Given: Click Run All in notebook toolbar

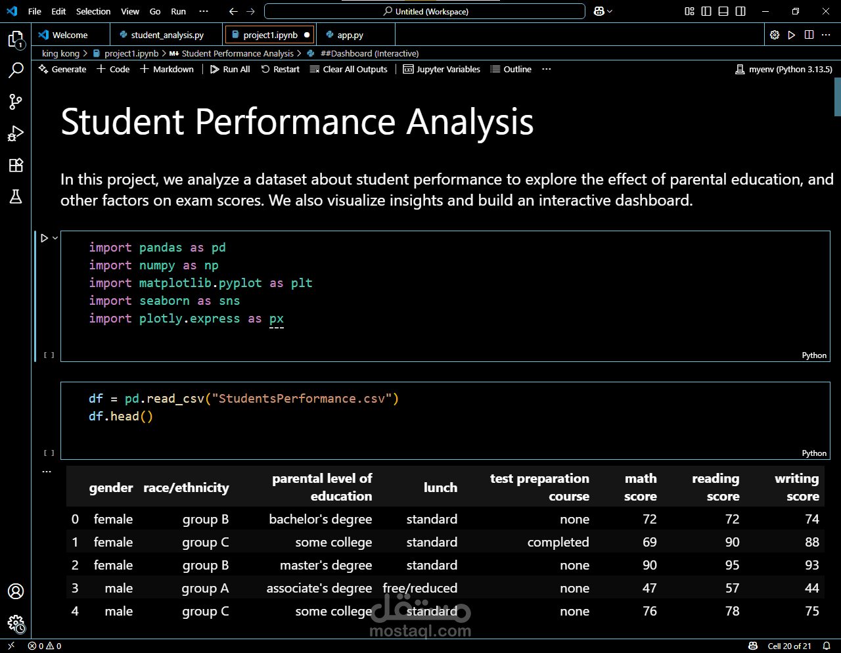Looking at the screenshot, I should click(230, 69).
